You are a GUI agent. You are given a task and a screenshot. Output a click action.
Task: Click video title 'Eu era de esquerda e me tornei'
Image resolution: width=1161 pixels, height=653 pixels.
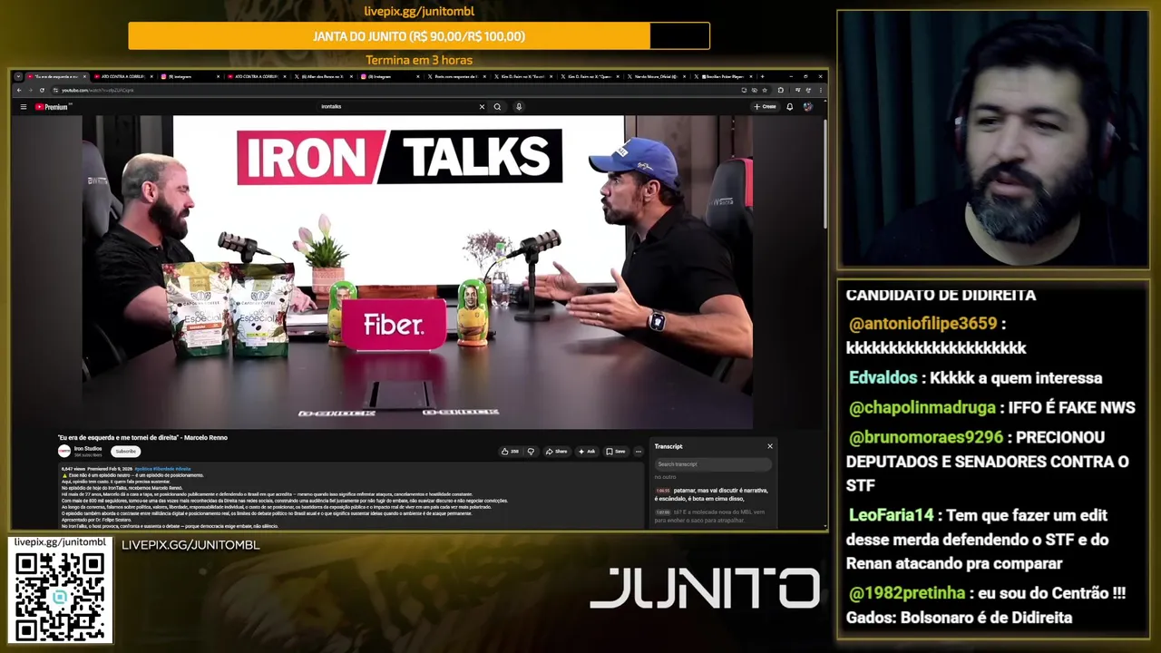142,437
